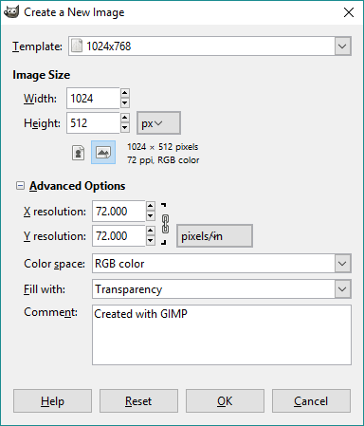Screen dimensions: 364x426
Task: Click the Comment text box
Action: pos(222,335)
